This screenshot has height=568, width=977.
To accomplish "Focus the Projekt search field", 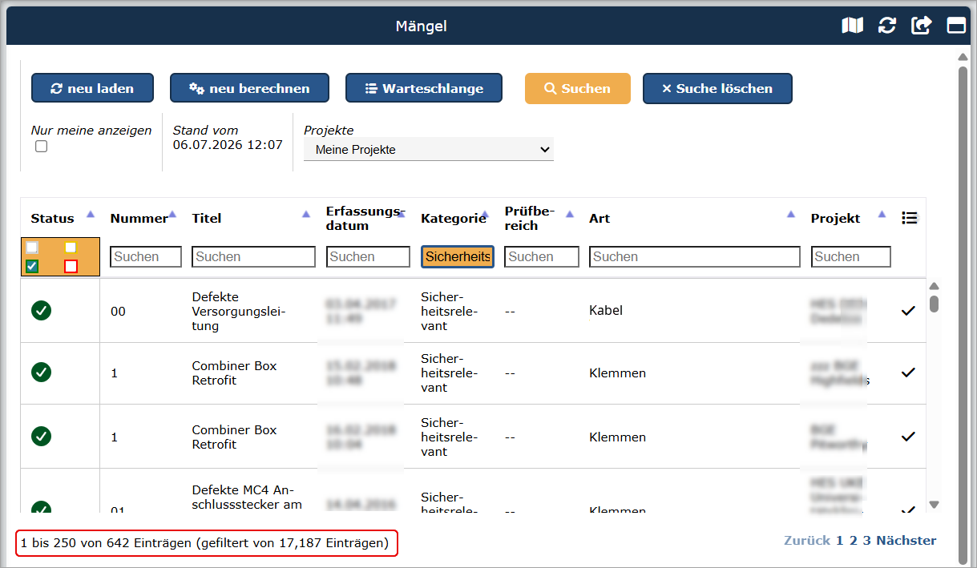I will [x=851, y=256].
